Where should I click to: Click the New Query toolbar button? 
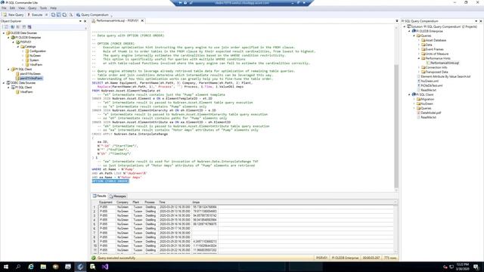pos(14,15)
